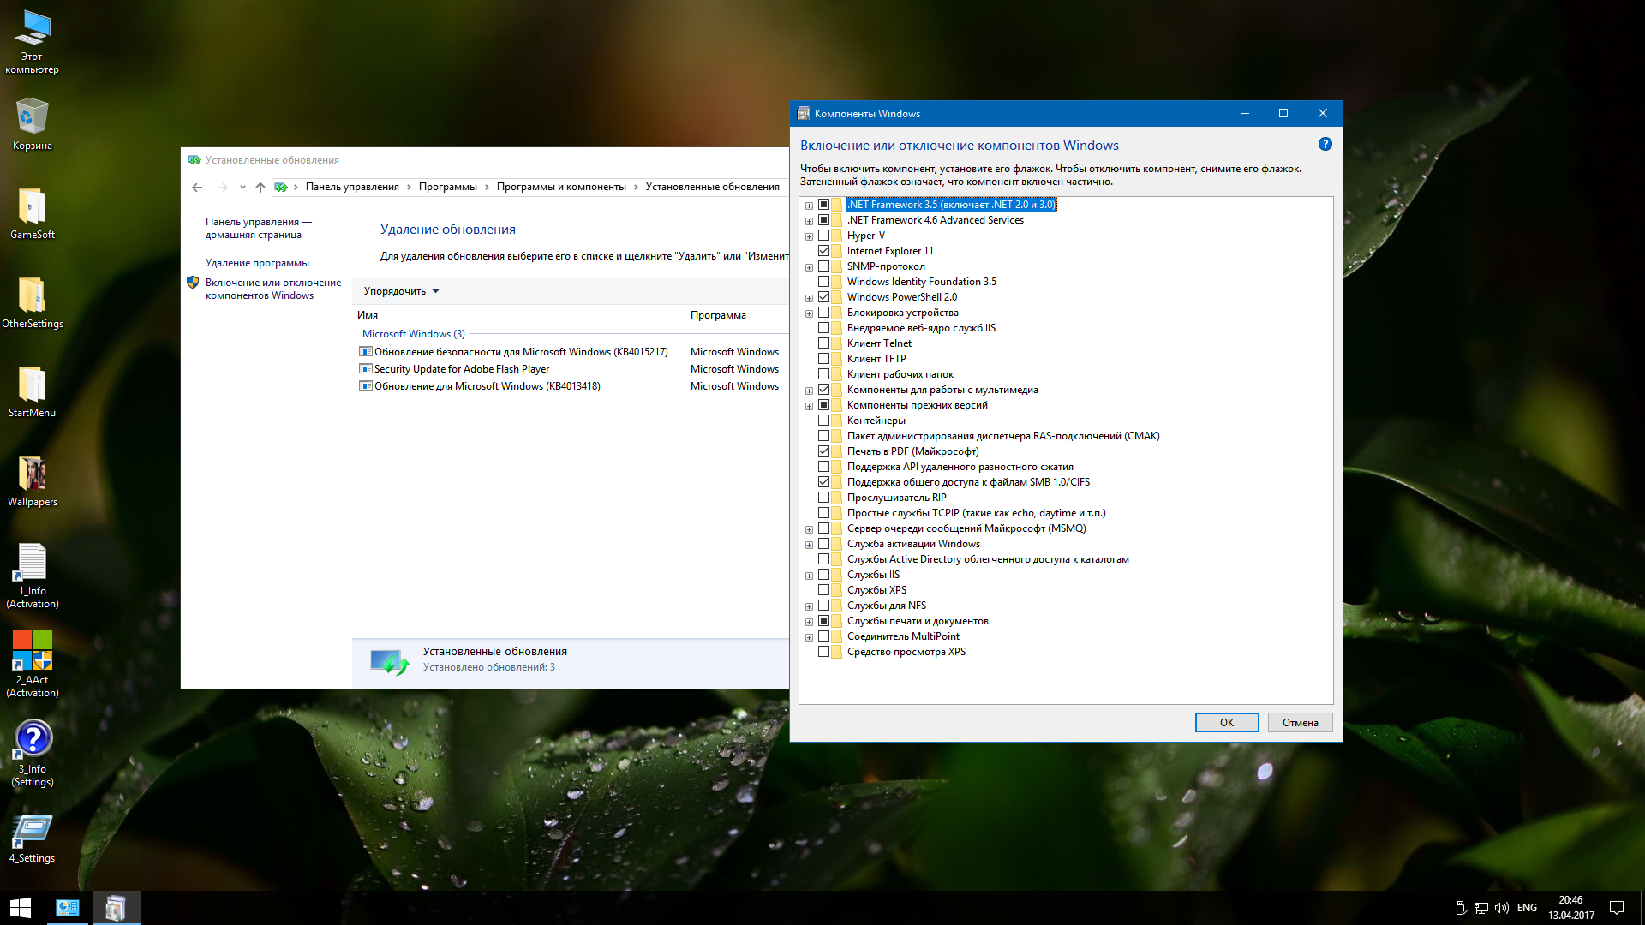Open the Удаление программы link
The image size is (1645, 925).
(257, 263)
